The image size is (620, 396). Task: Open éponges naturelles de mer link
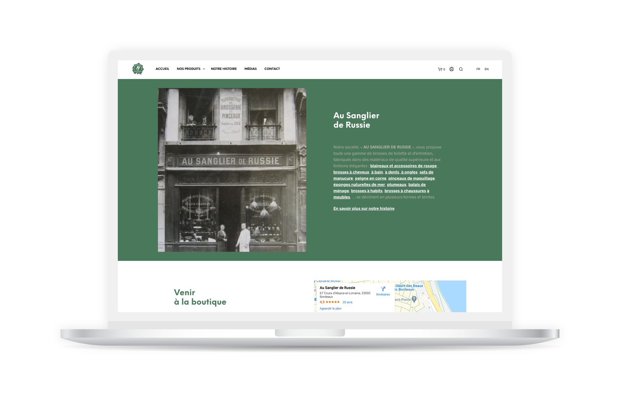(359, 184)
